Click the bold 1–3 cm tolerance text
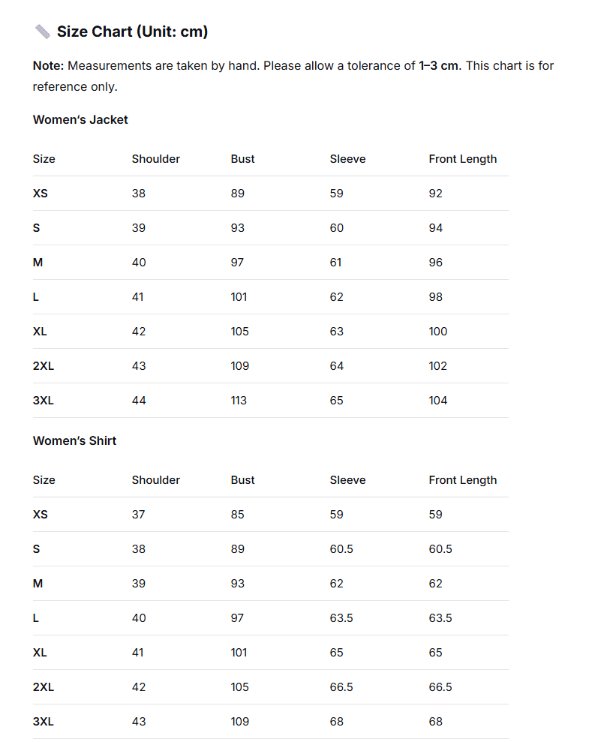Viewport: 589px width, 742px height. pyautogui.click(x=438, y=66)
